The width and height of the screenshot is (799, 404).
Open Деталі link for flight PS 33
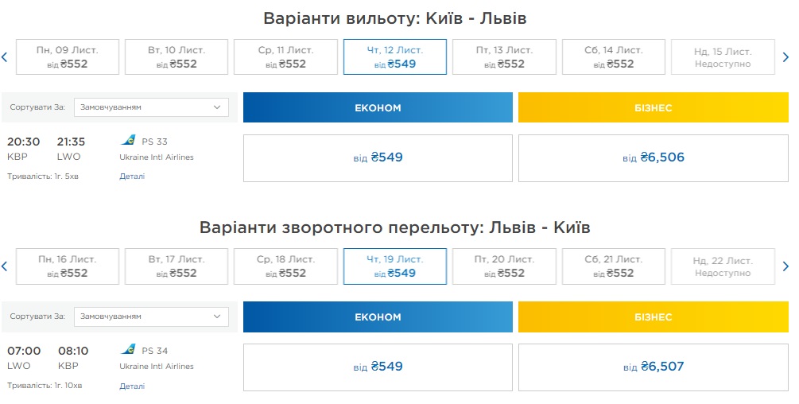pos(132,177)
